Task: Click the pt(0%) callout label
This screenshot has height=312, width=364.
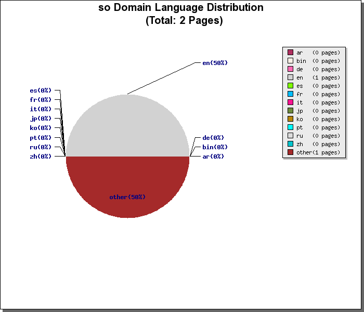Action: tap(41, 138)
